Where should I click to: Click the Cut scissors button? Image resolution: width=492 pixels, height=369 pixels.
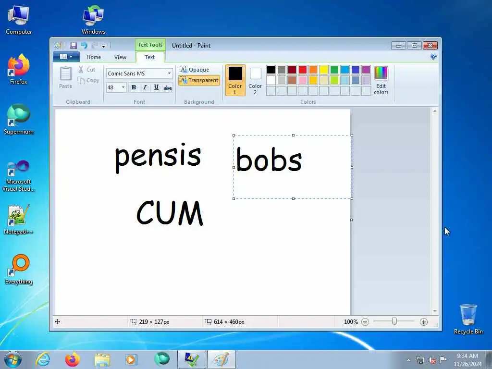87,70
